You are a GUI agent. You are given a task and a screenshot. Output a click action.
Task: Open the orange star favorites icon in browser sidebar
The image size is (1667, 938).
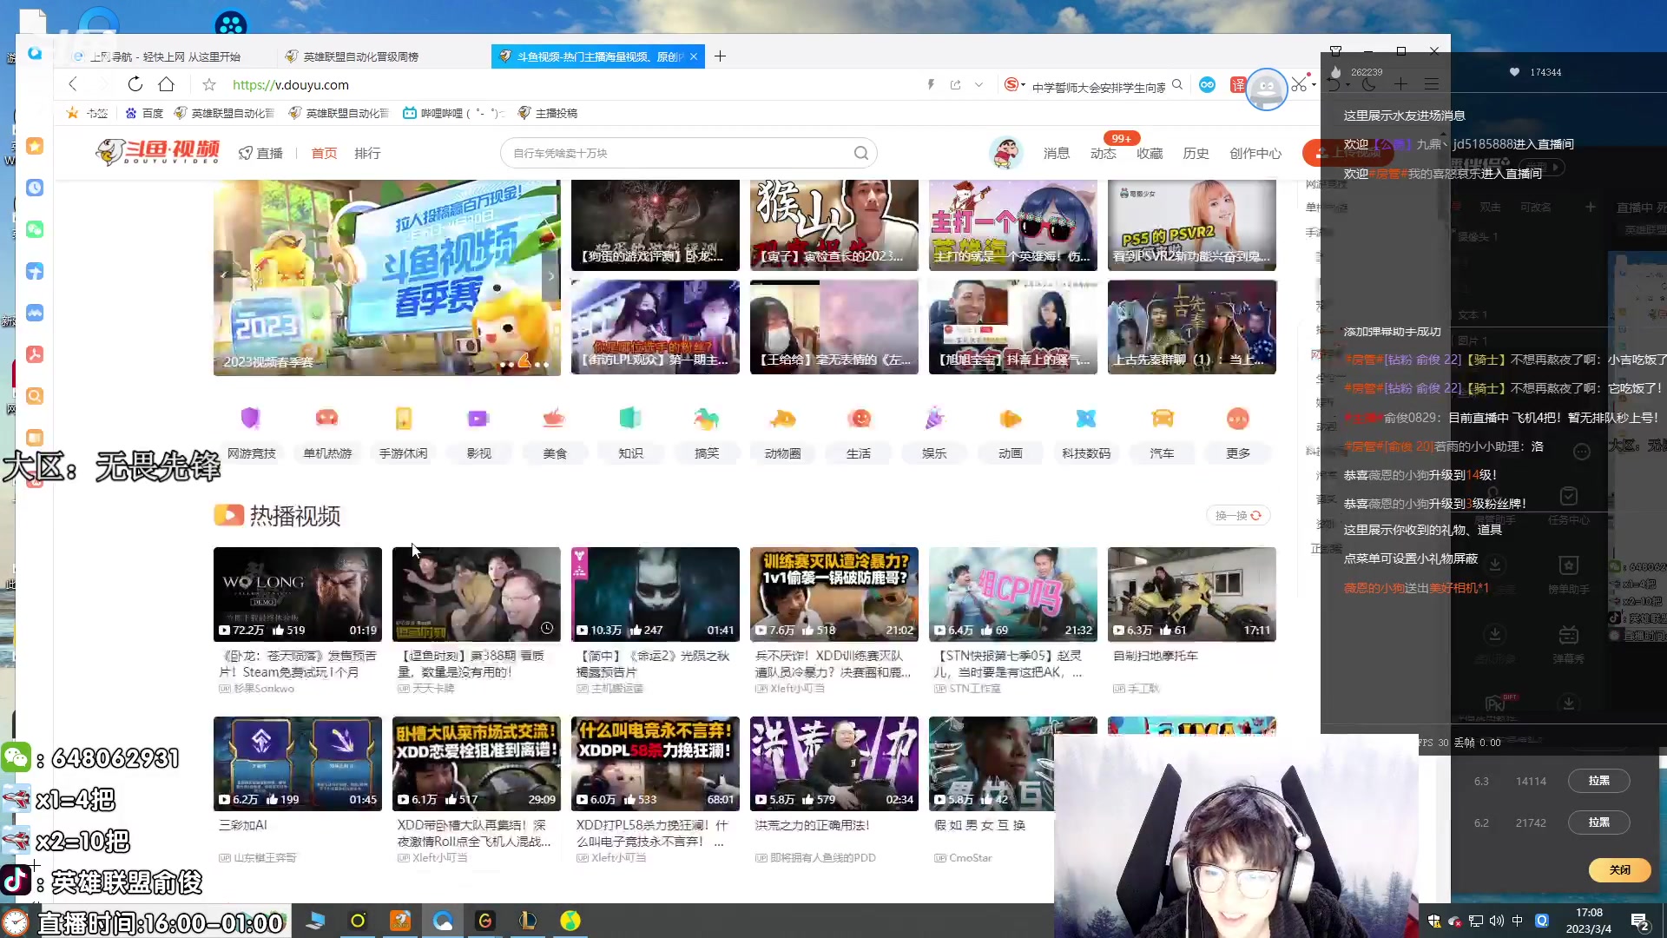(x=35, y=146)
